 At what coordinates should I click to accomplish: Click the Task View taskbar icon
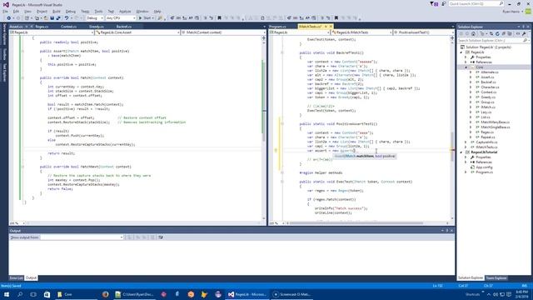click(x=33, y=294)
